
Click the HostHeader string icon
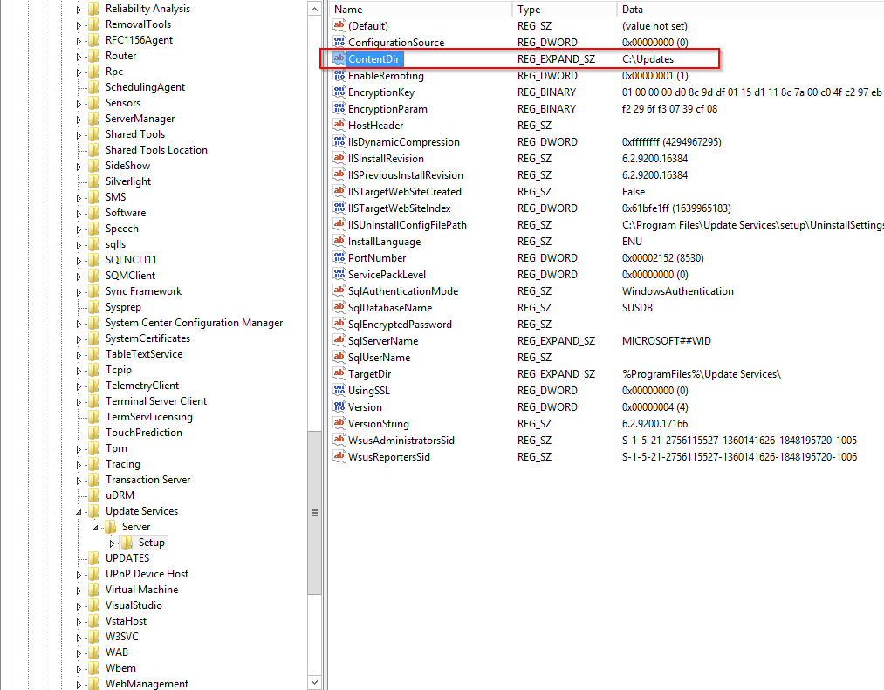339,125
